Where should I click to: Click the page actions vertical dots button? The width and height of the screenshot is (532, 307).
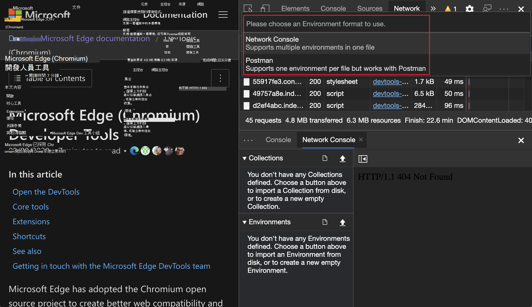220,78
